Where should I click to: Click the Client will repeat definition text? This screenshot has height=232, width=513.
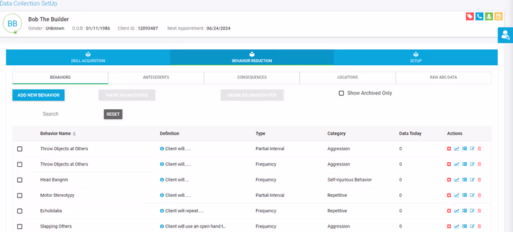[x=185, y=211]
